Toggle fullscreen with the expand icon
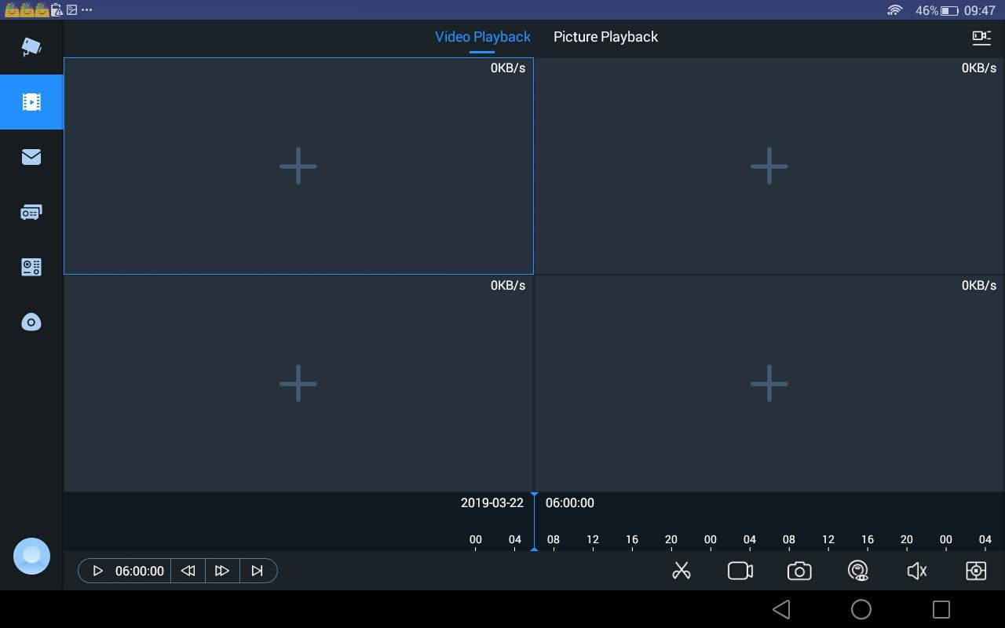The width and height of the screenshot is (1005, 628). (975, 571)
